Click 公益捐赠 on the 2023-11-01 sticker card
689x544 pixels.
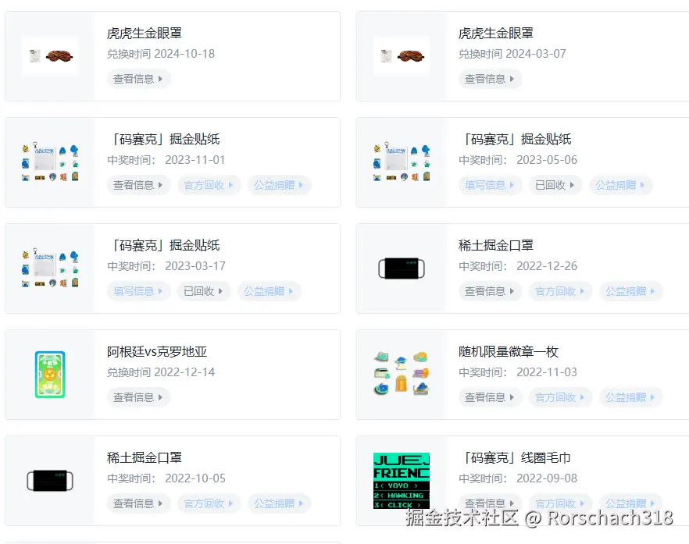279,185
